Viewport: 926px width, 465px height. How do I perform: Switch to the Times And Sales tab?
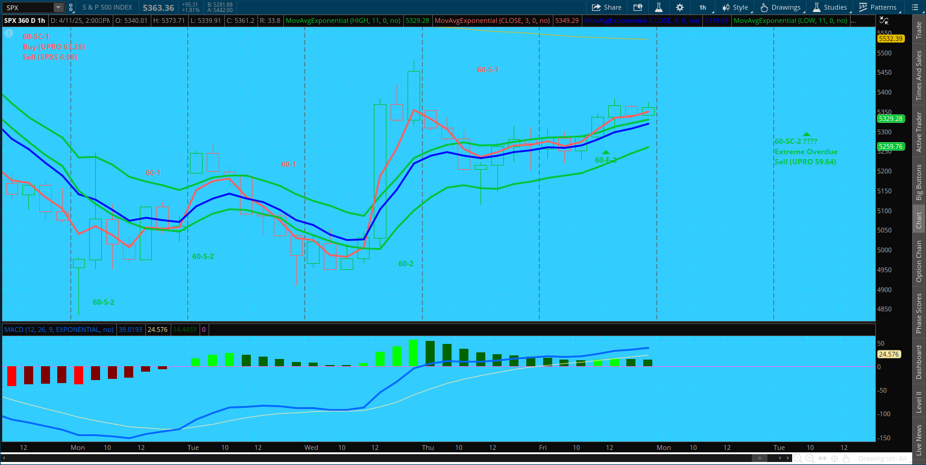(x=919, y=75)
